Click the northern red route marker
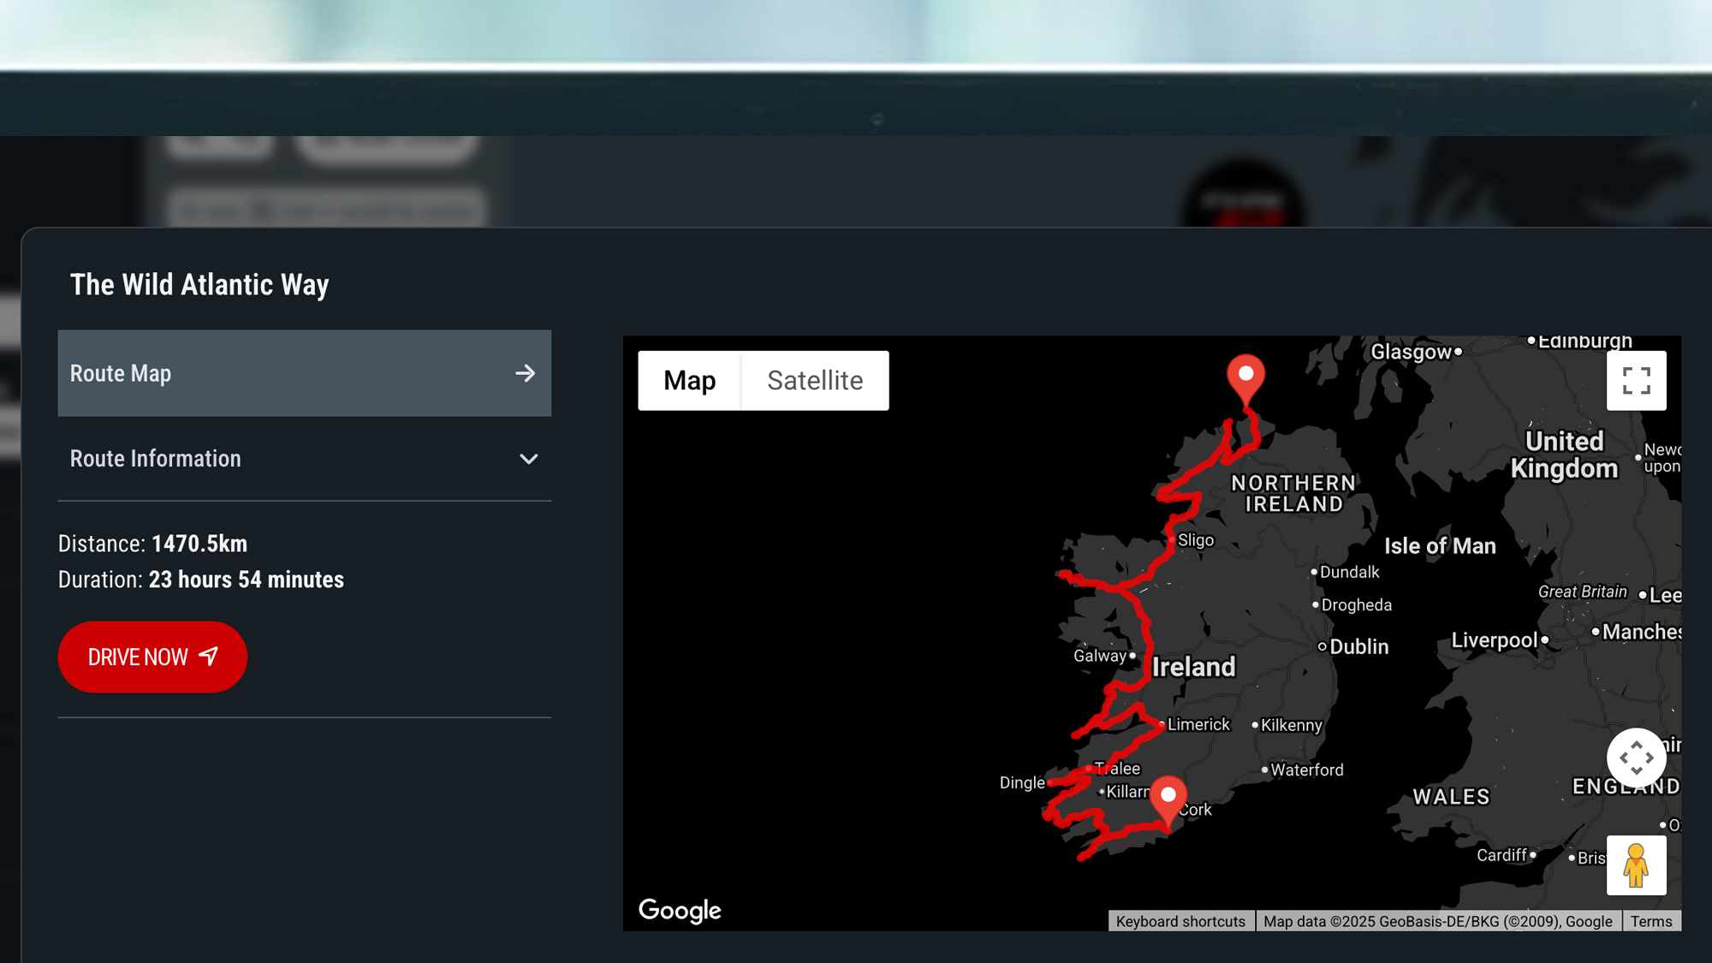Screen dimensions: 1712x963 point(1245,377)
